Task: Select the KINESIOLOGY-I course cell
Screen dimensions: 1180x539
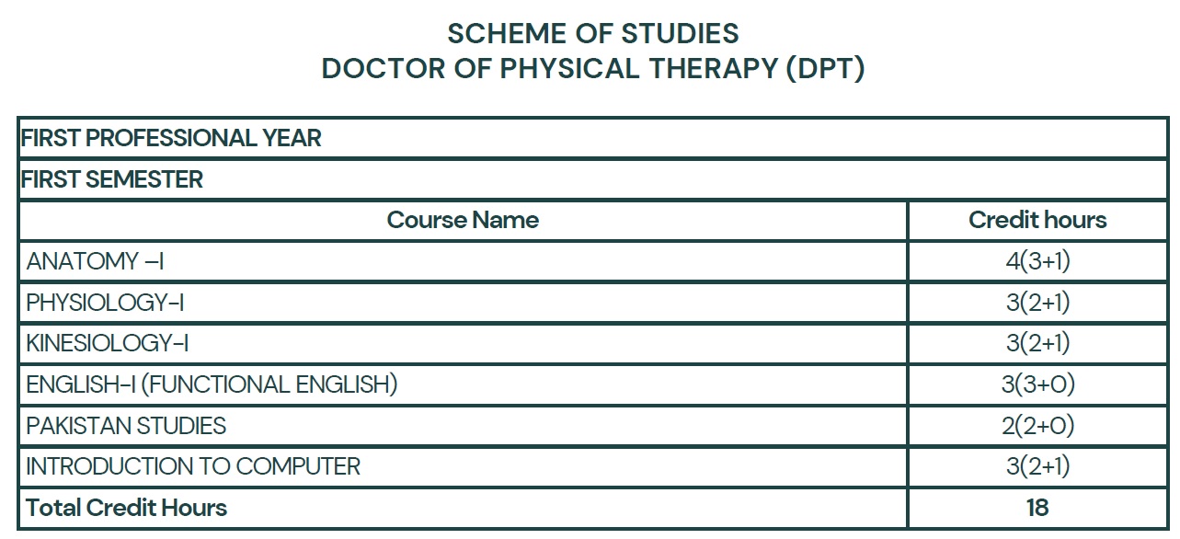Action: click(x=463, y=343)
